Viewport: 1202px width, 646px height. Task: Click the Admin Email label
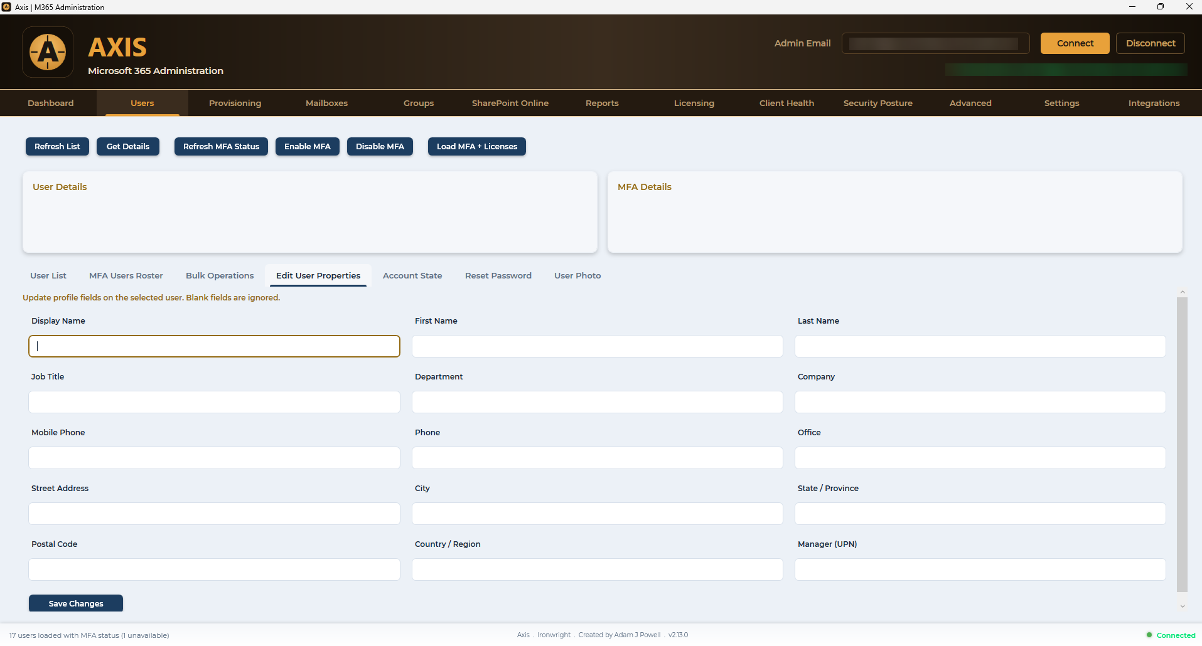pyautogui.click(x=802, y=43)
